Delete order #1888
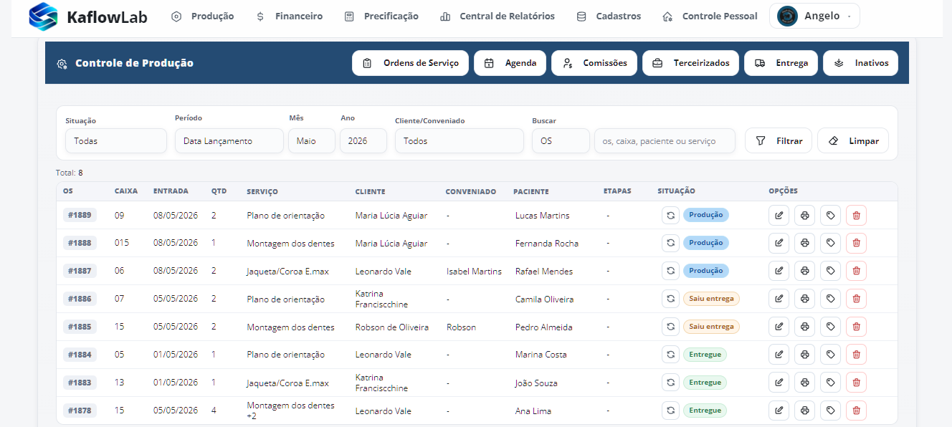The height and width of the screenshot is (427, 952). (856, 243)
